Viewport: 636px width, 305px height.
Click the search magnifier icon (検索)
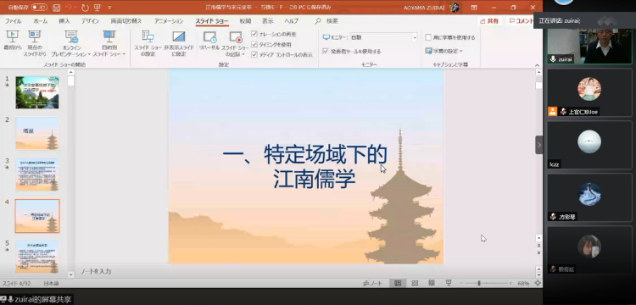click(x=318, y=21)
